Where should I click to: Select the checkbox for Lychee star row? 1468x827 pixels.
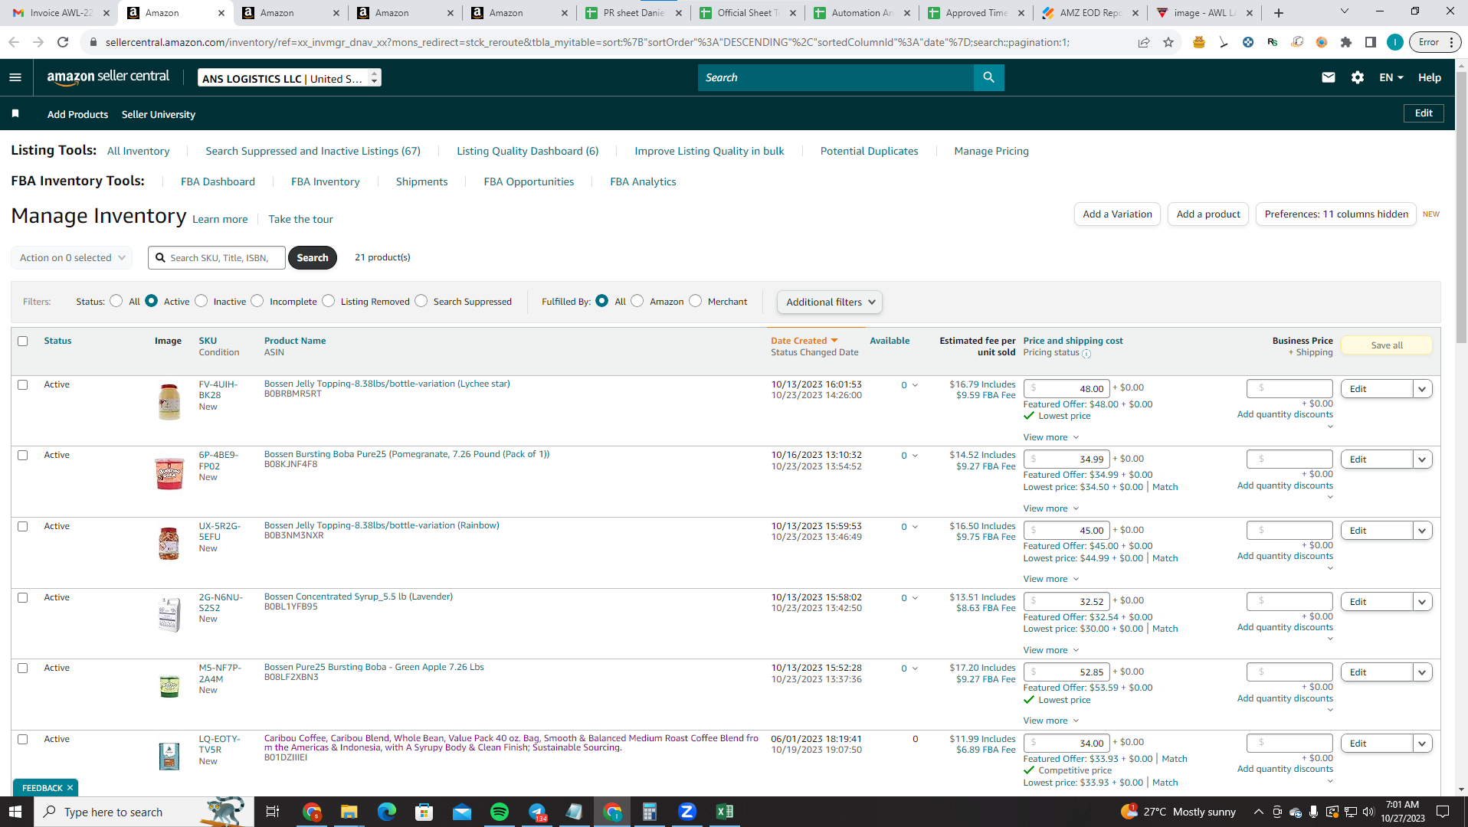coord(23,385)
